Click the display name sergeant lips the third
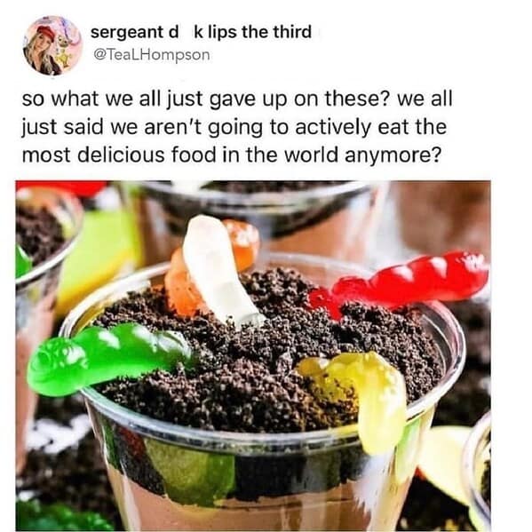The image size is (532, 532). (x=201, y=32)
